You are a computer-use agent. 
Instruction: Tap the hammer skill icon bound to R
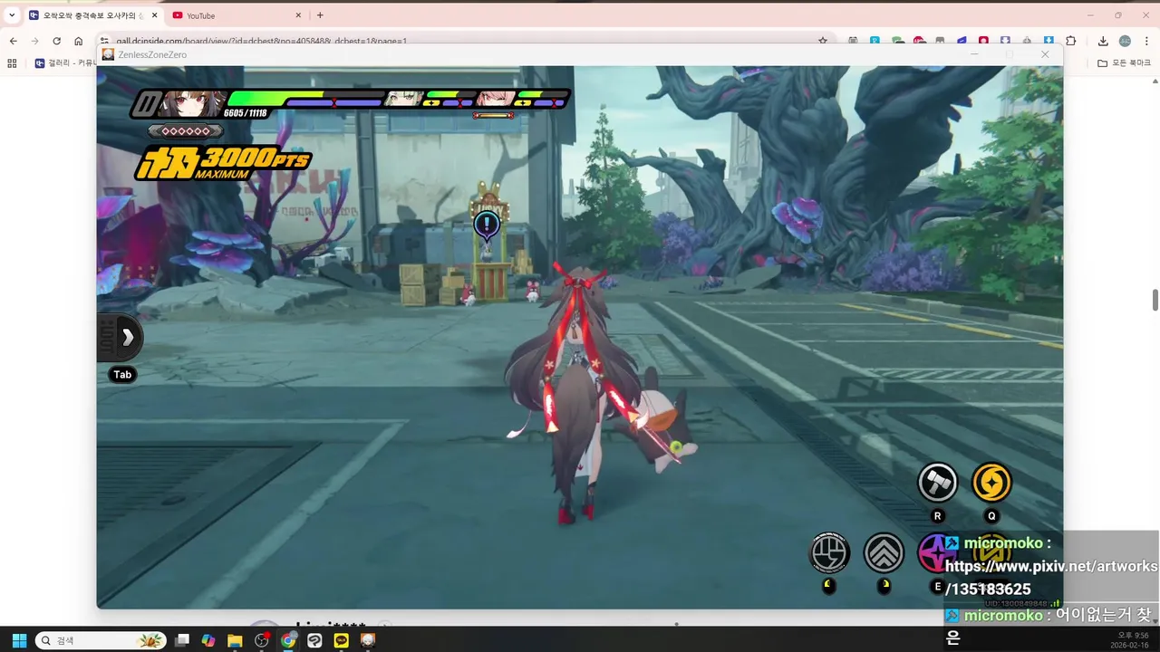click(x=938, y=483)
